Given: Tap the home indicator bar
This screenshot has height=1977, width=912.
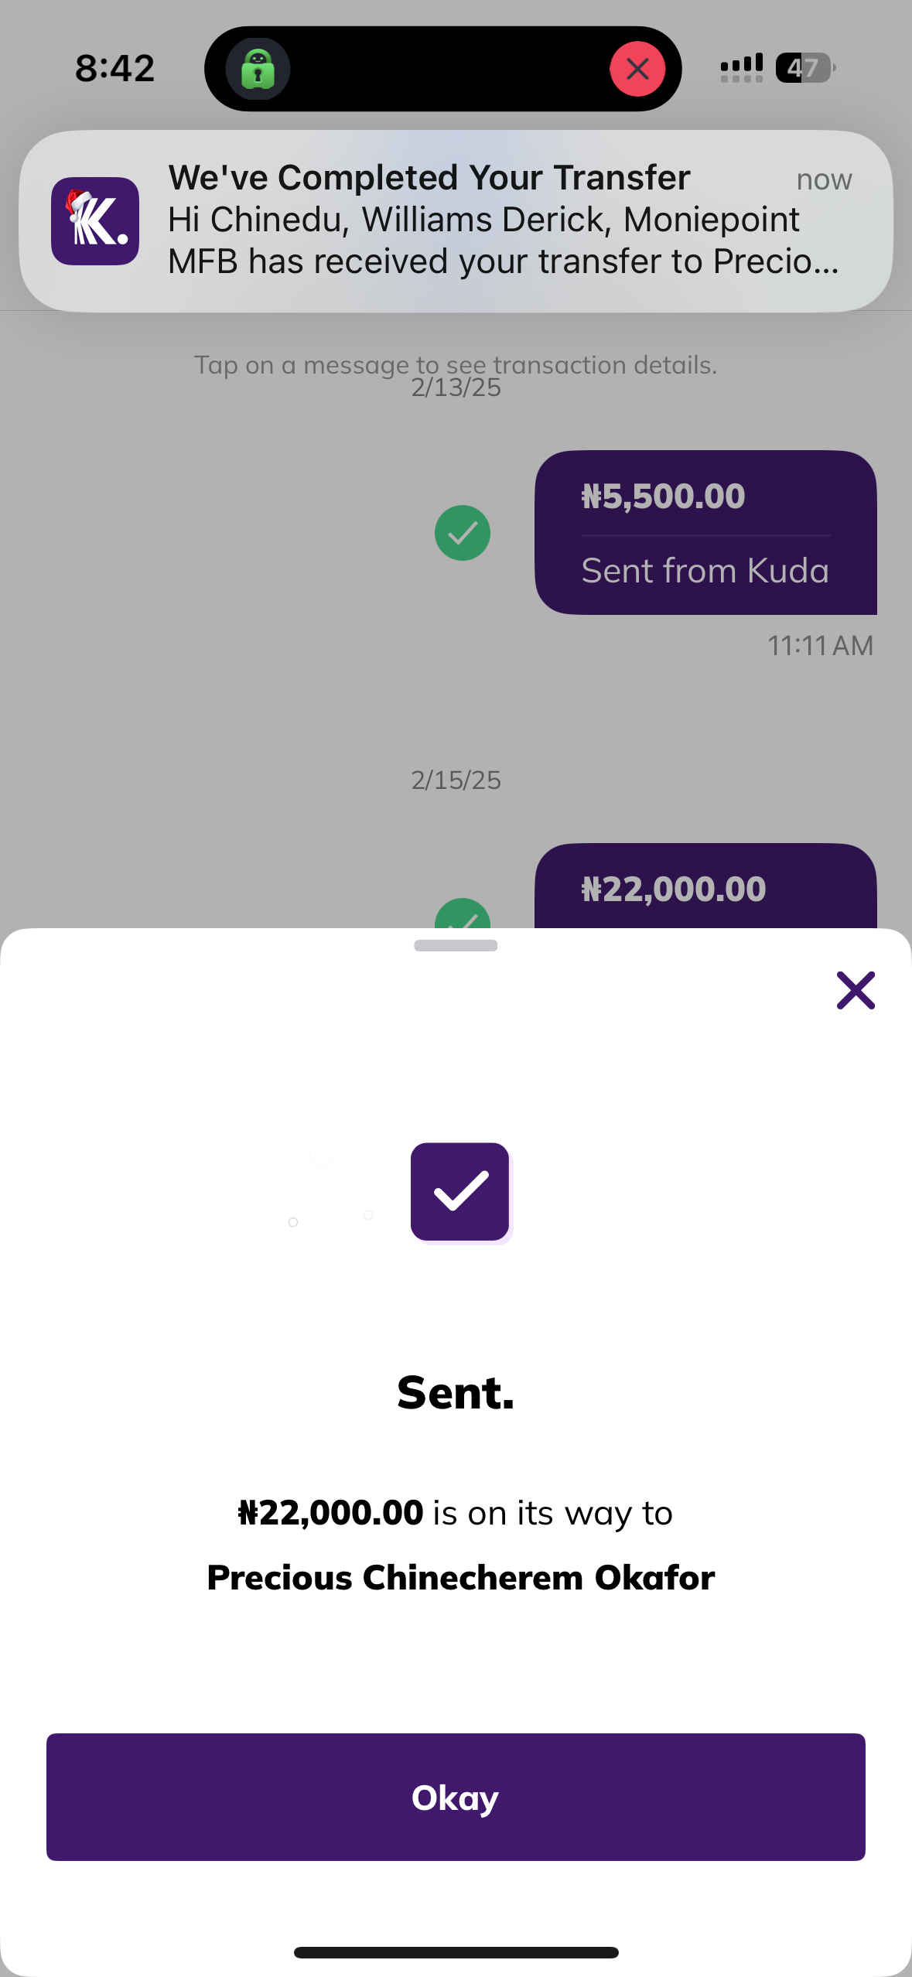Looking at the screenshot, I should (456, 1952).
